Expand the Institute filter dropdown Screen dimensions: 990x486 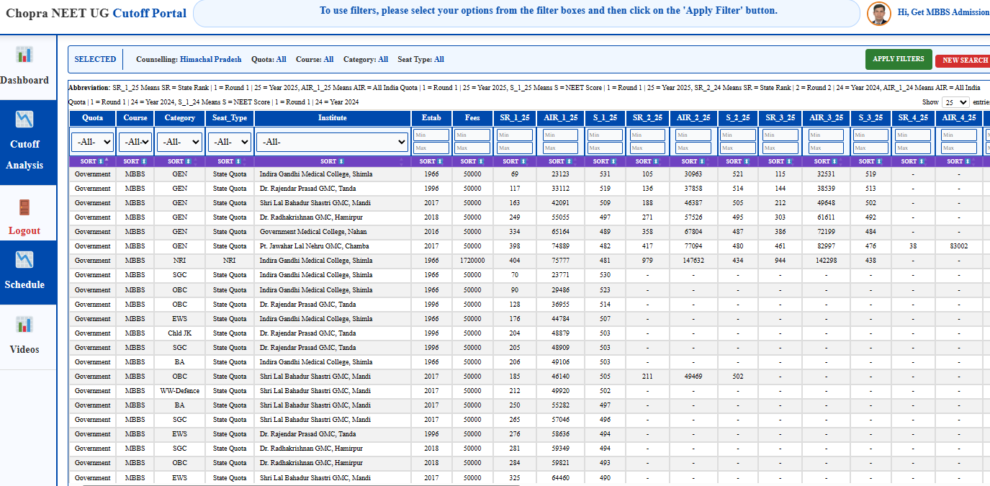tap(332, 143)
